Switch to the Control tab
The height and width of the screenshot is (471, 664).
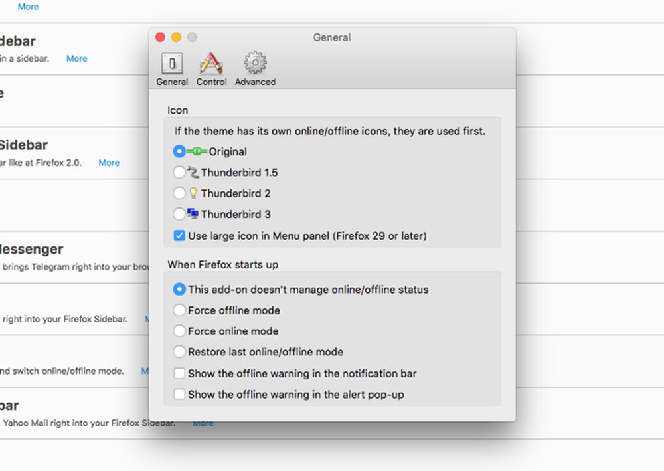pos(211,68)
